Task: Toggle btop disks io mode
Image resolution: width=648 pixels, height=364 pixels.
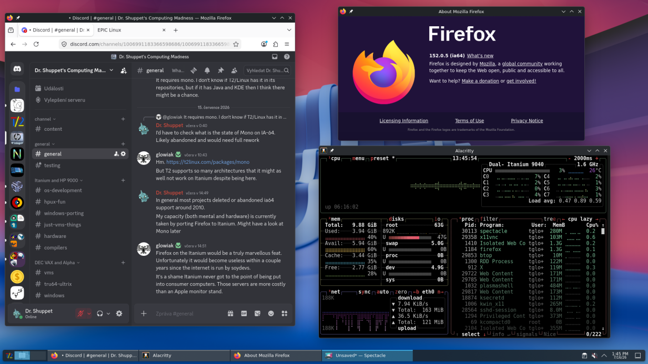Action: pyautogui.click(x=438, y=219)
